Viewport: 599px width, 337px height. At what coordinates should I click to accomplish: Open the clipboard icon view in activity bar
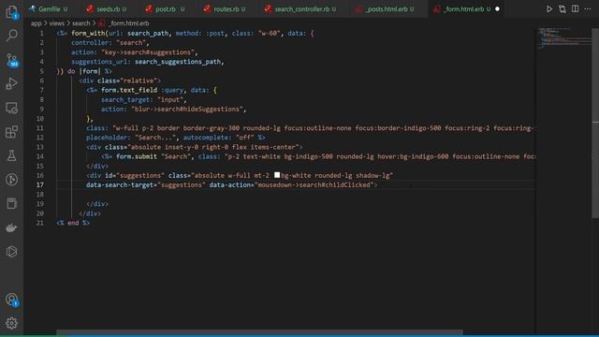pyautogui.click(x=11, y=204)
